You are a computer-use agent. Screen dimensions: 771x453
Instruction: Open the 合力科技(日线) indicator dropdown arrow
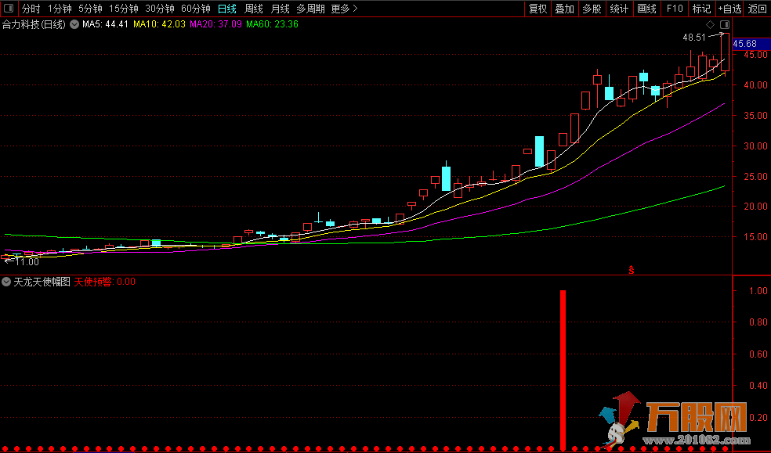click(x=74, y=24)
